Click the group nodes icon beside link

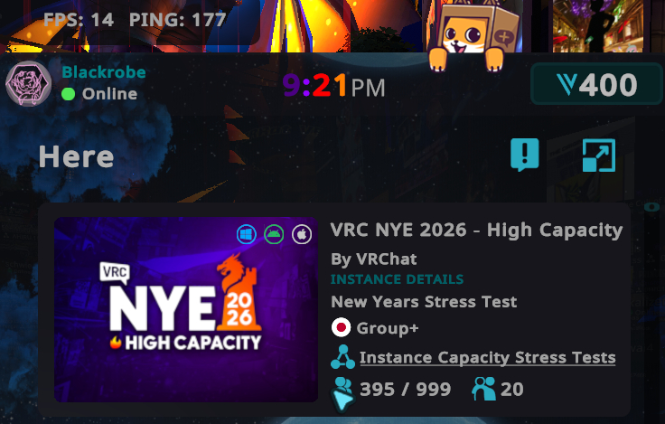[342, 357]
